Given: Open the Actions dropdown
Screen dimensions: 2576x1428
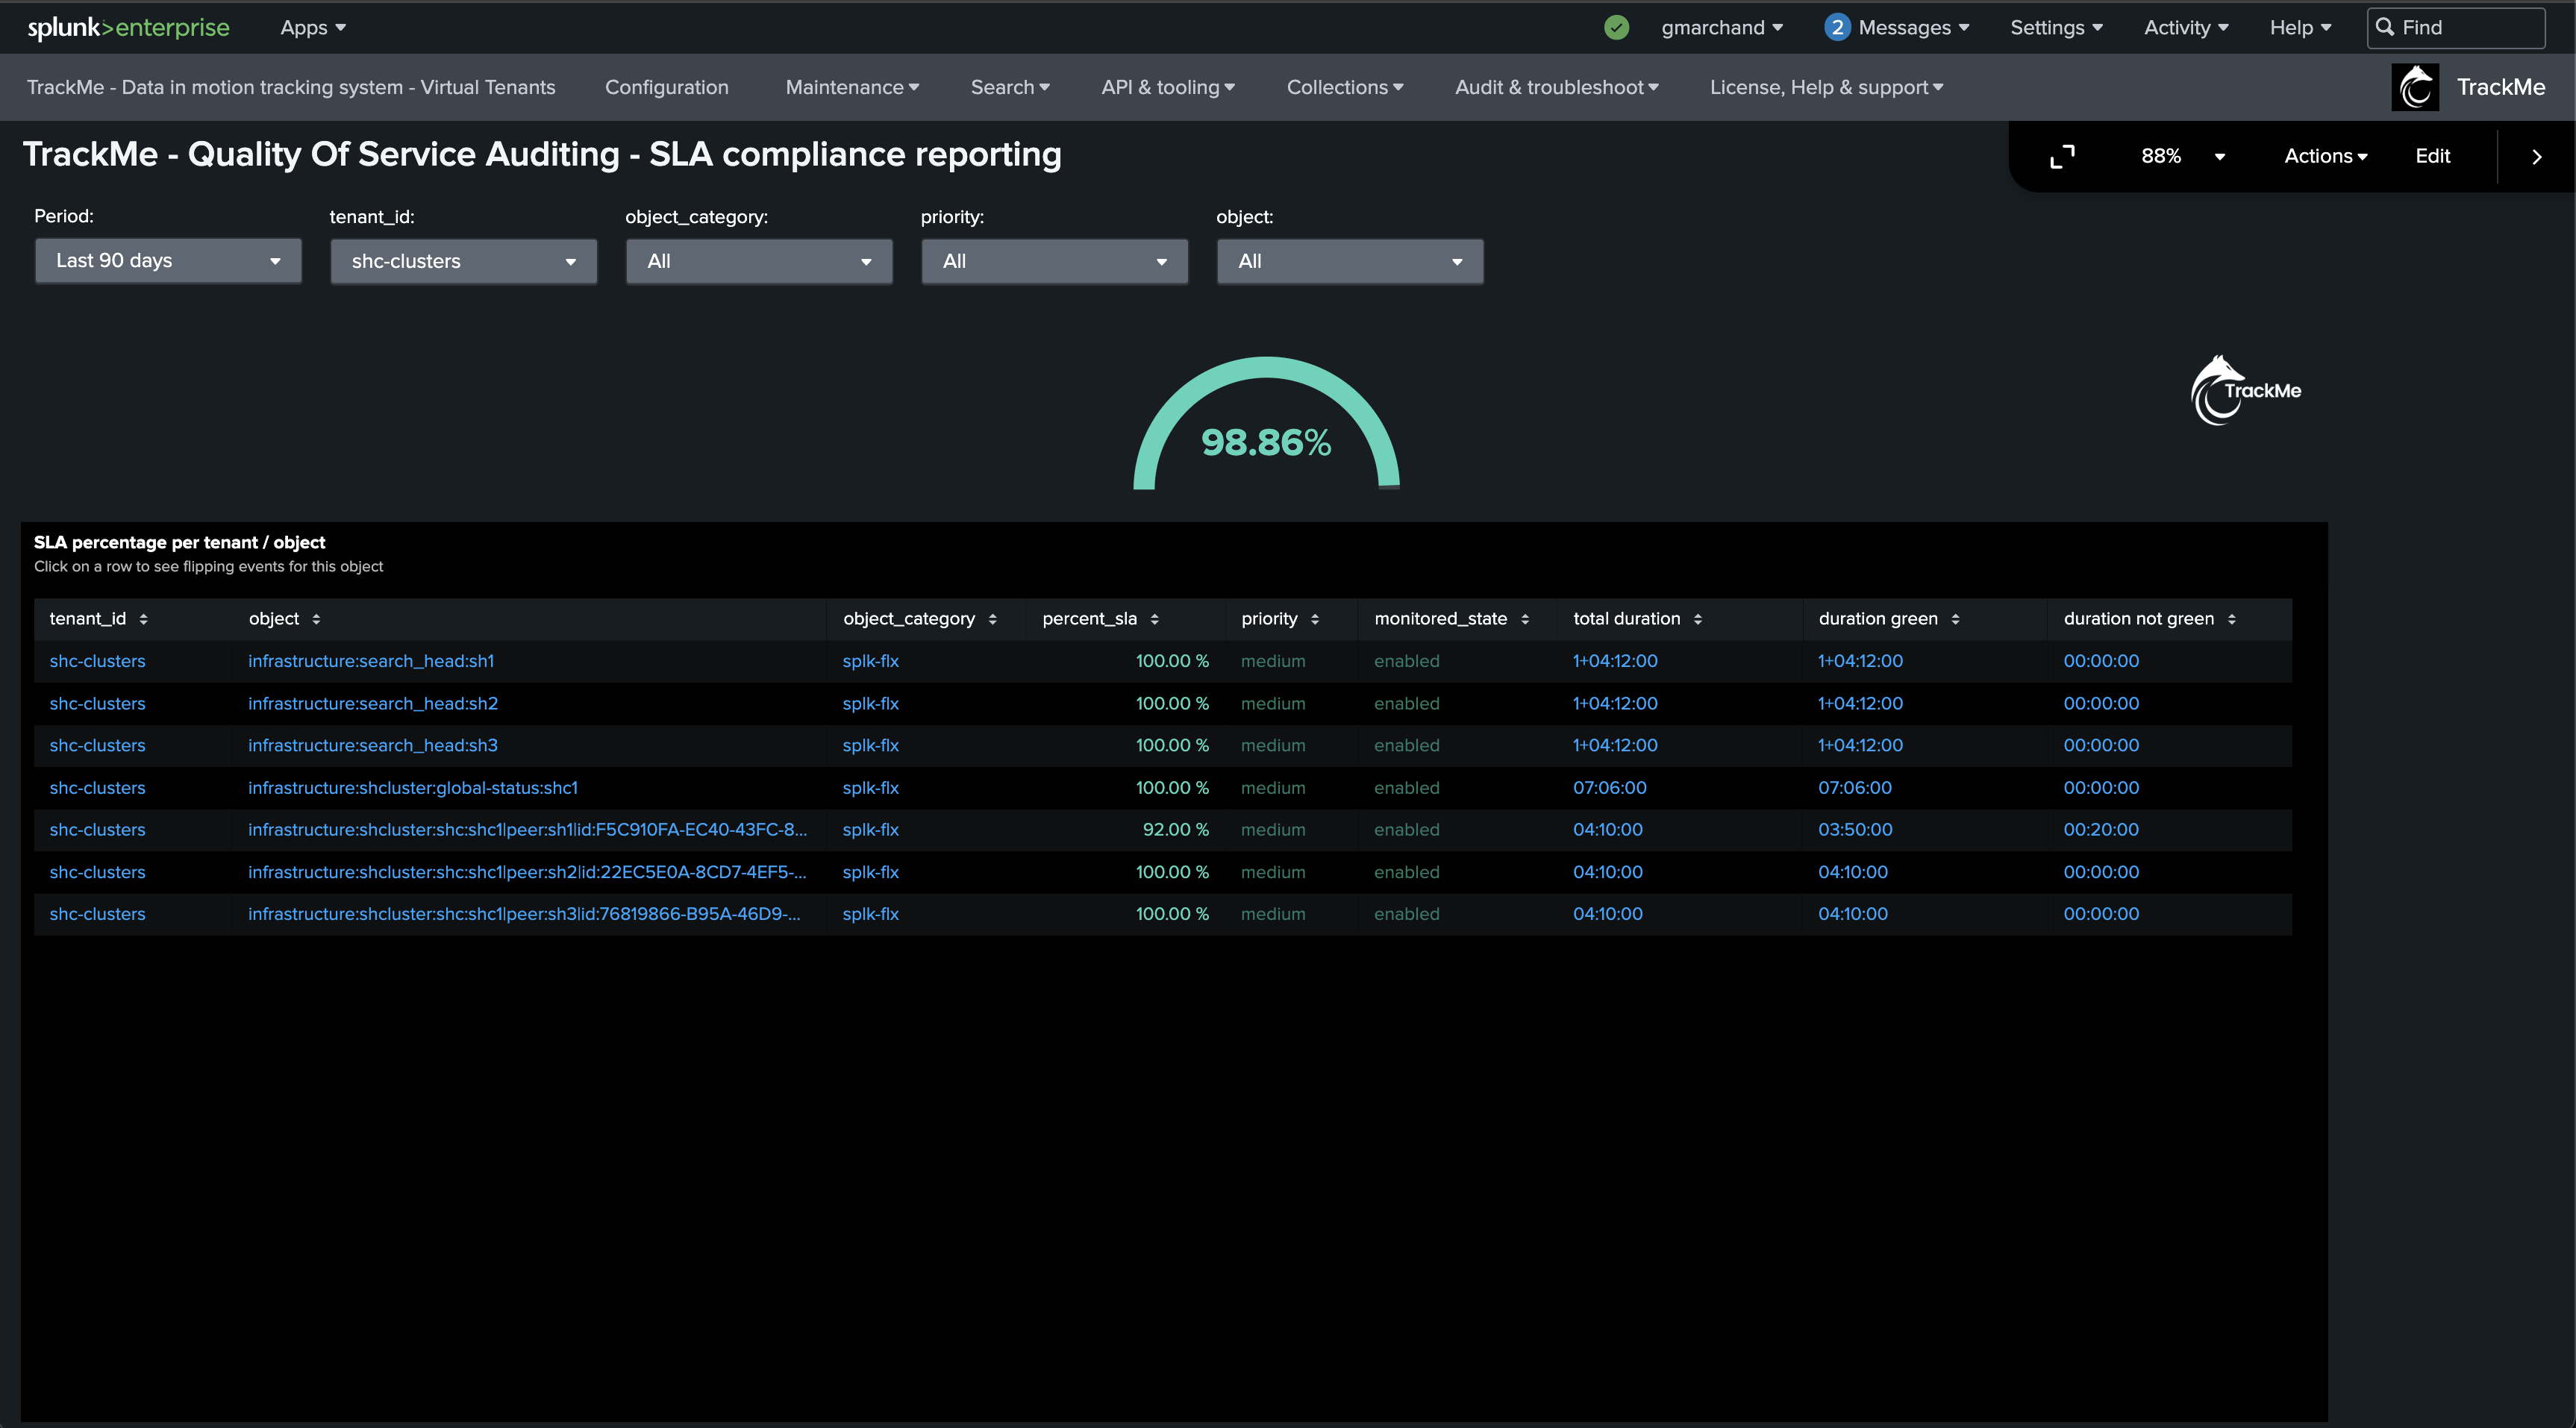Looking at the screenshot, I should [2325, 157].
